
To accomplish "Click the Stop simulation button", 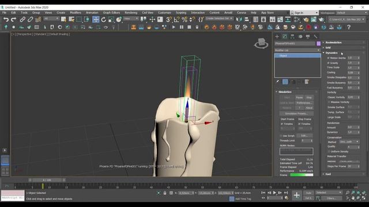I will (309, 97).
